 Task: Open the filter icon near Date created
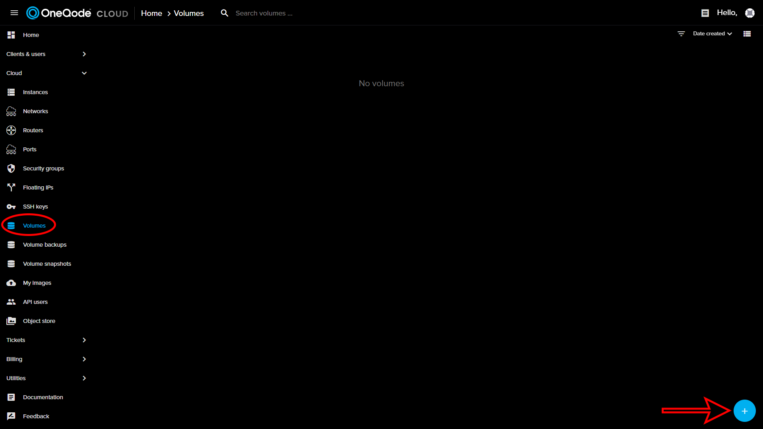[x=681, y=33]
